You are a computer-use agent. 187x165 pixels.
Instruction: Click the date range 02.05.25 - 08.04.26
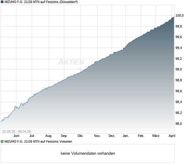click(17, 131)
